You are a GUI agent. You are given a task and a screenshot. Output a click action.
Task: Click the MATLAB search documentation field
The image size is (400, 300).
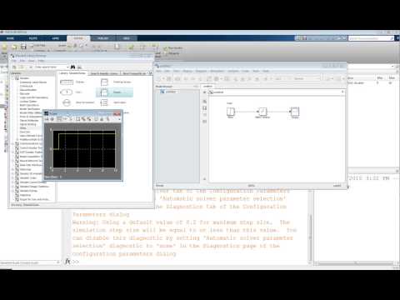coord(372,38)
